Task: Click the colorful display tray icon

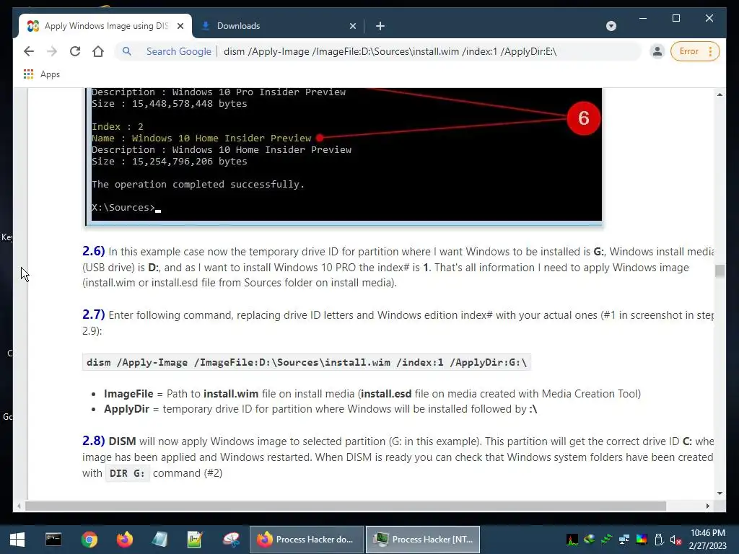Action: [x=642, y=540]
